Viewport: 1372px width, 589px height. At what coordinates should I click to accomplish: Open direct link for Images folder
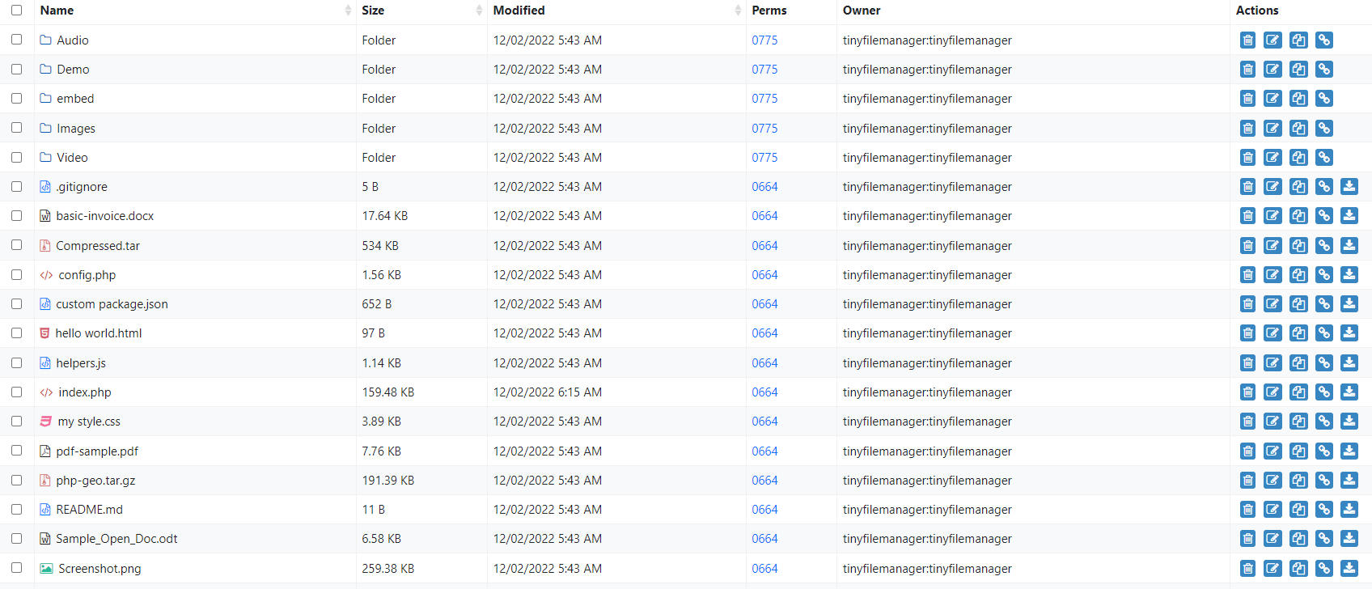[1323, 129]
